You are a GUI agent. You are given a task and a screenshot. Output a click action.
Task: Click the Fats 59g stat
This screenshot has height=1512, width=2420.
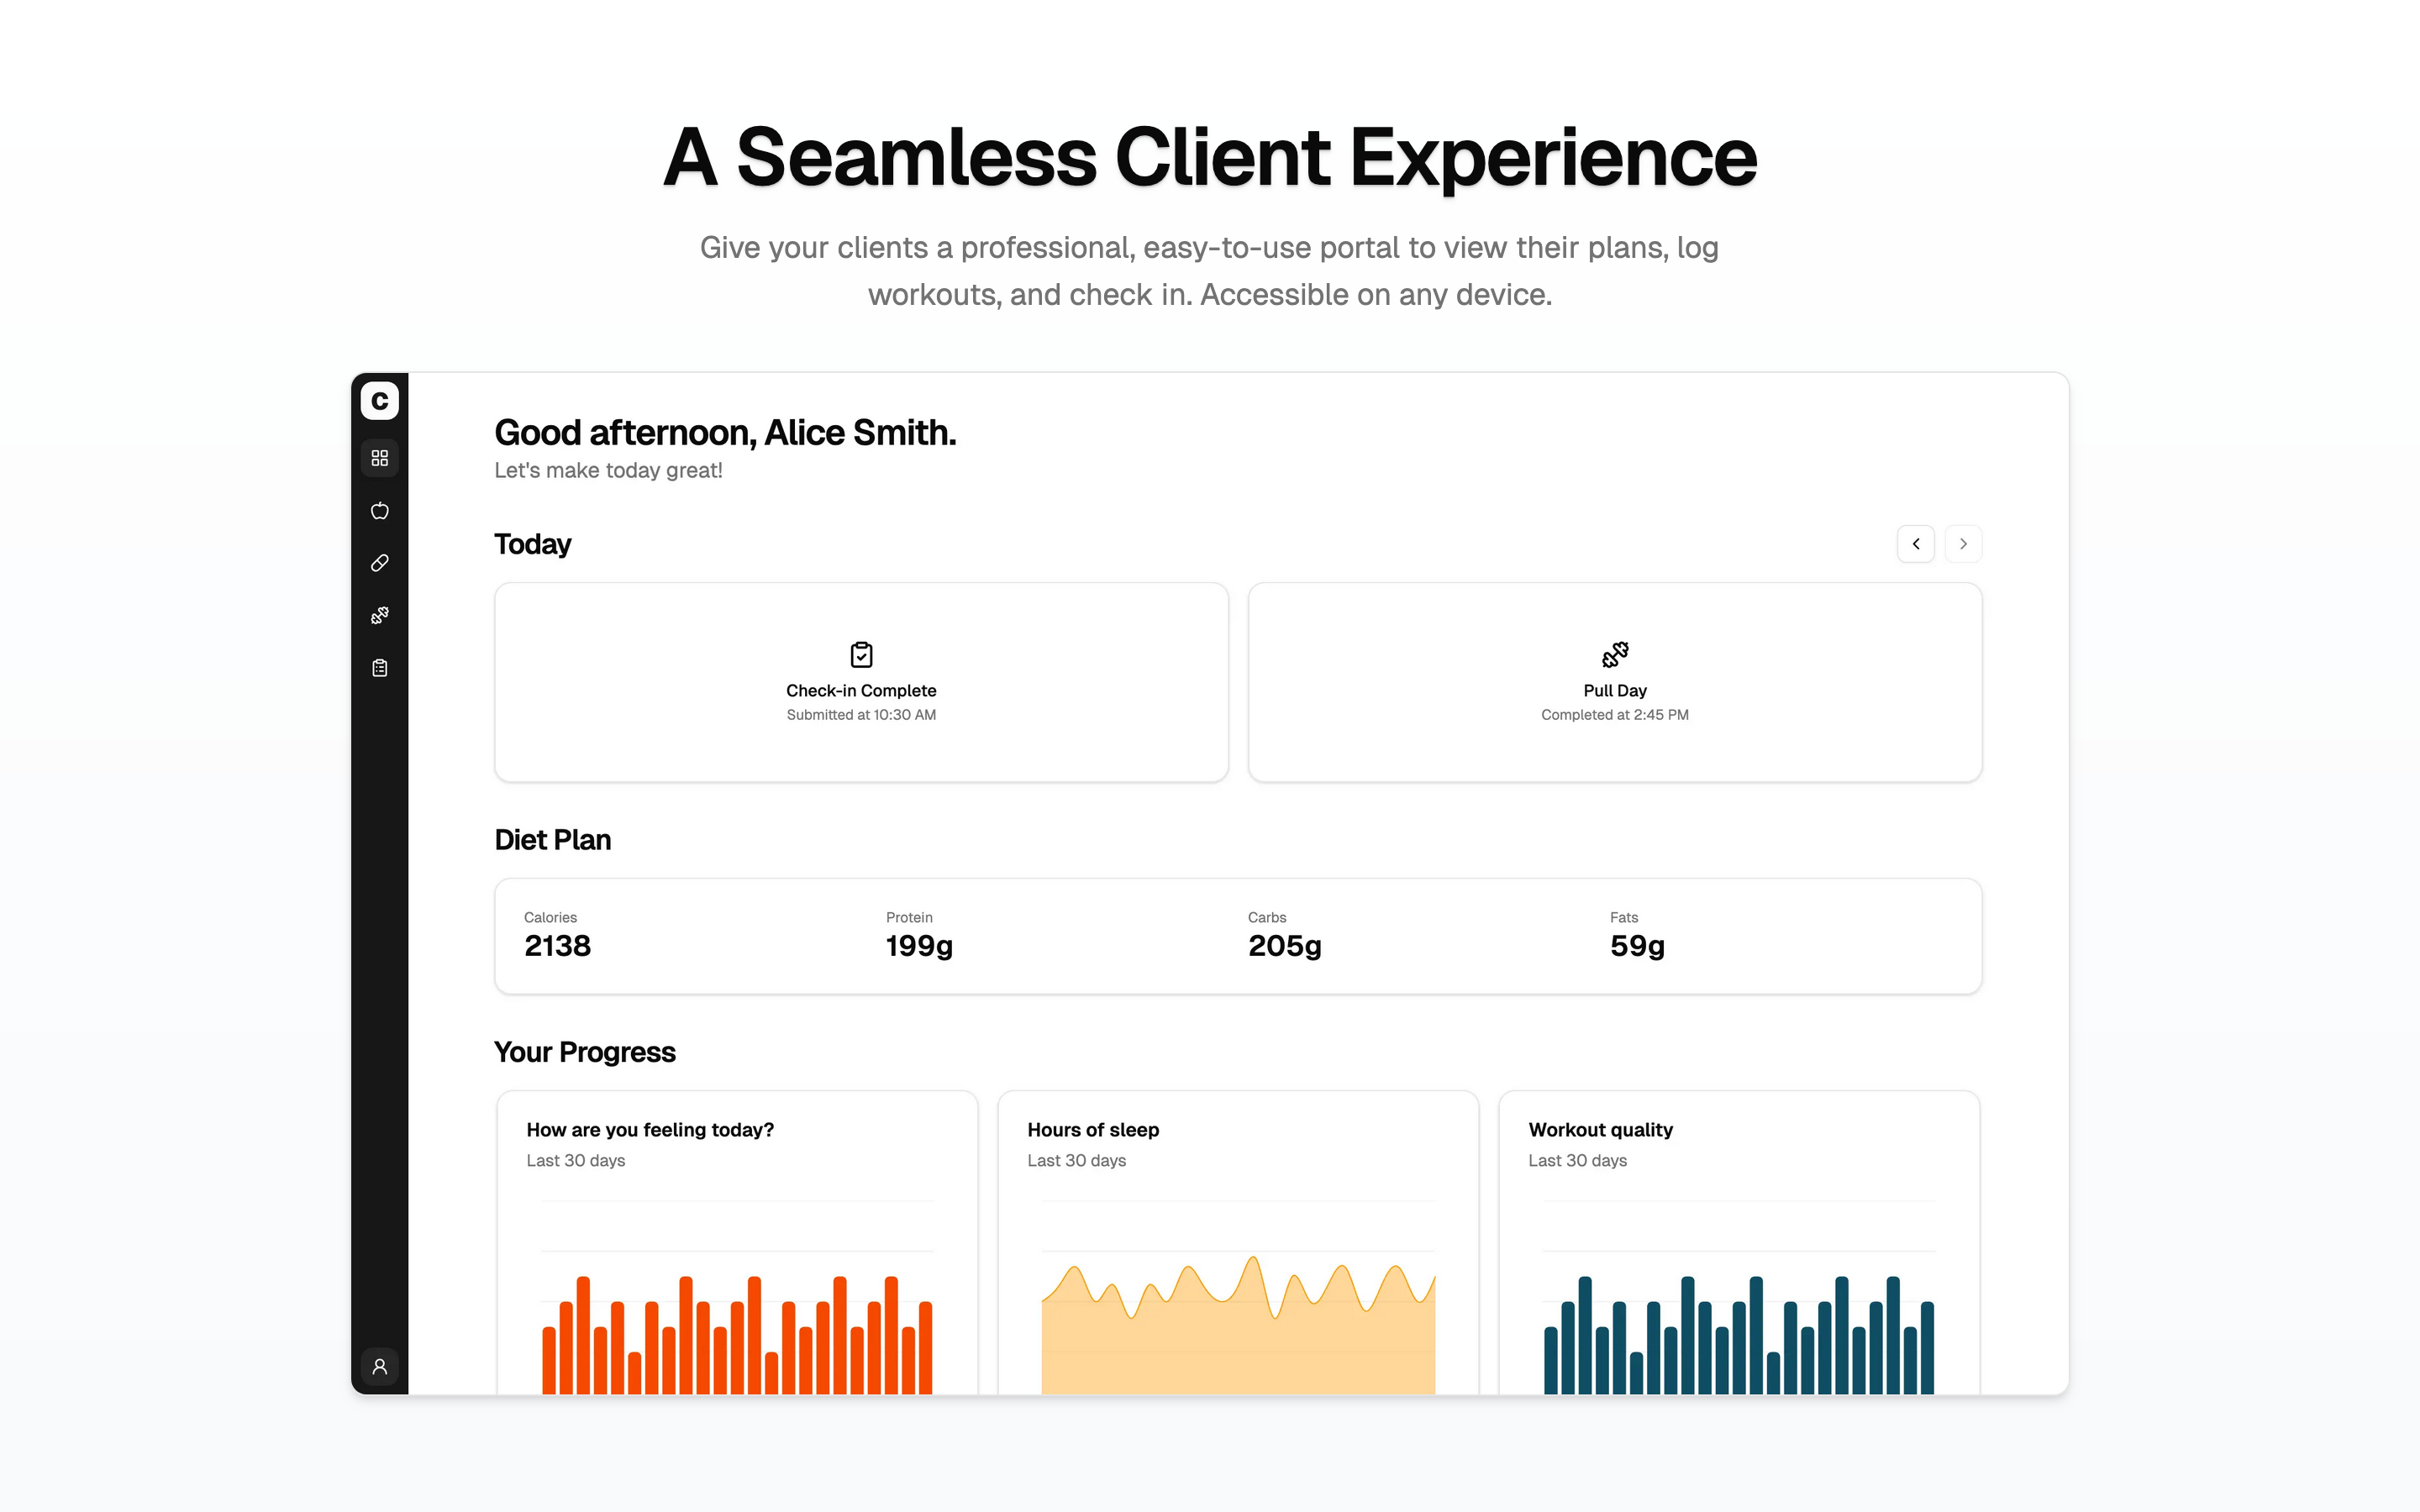pos(1637,945)
